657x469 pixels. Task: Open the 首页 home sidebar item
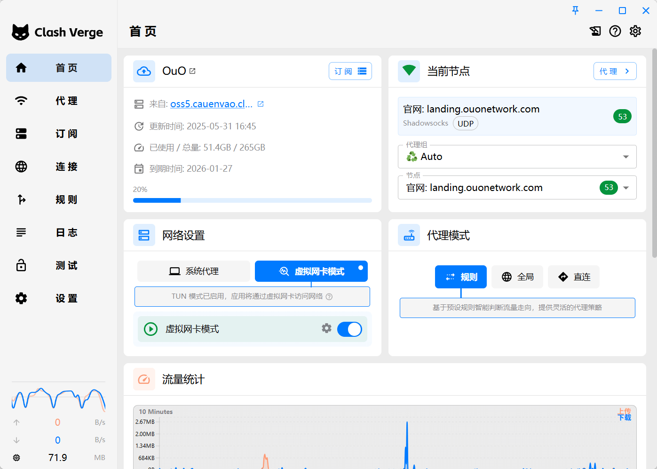59,68
